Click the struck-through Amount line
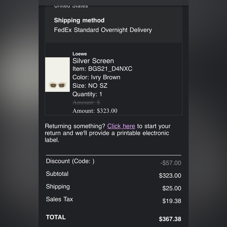 click(86, 103)
